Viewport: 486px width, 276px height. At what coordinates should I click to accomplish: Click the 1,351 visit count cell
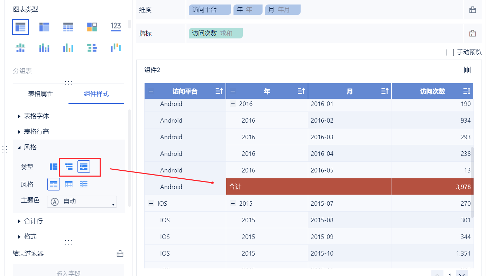(x=432, y=253)
